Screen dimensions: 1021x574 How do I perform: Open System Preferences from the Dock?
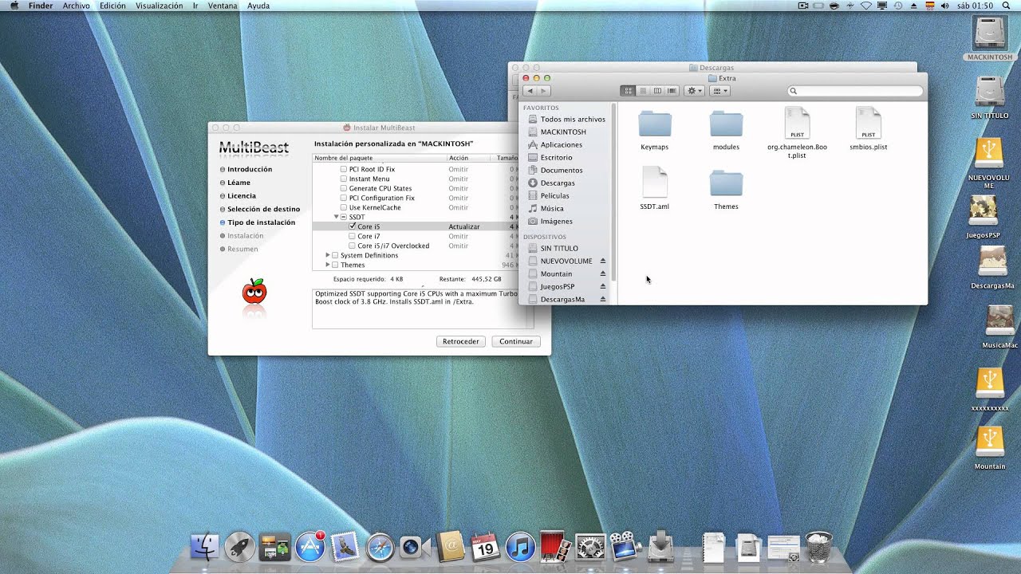[590, 548]
